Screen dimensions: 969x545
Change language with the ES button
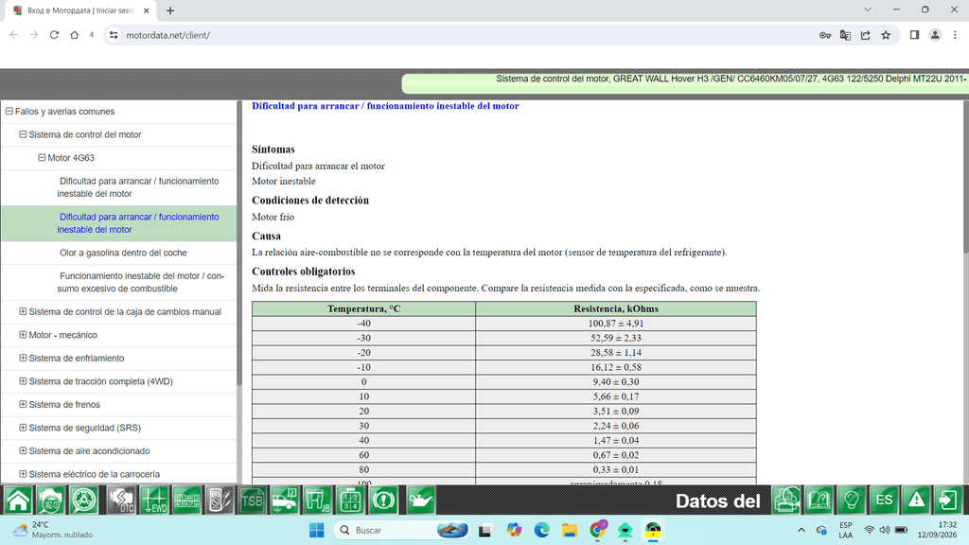coord(884,500)
